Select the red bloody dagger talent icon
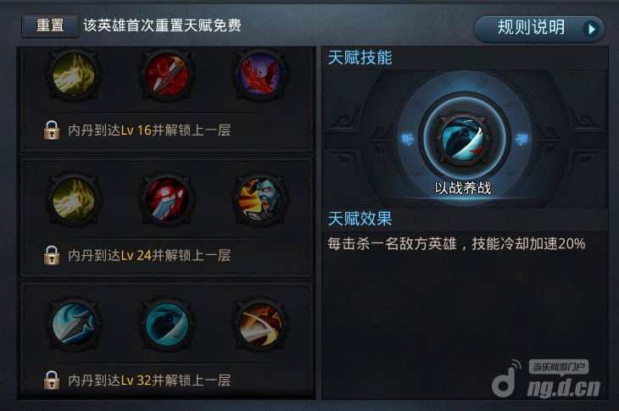 (167, 75)
